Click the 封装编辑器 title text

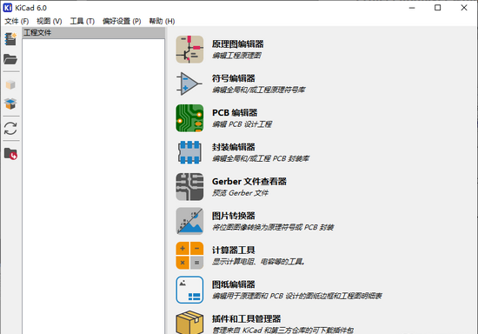(234, 147)
